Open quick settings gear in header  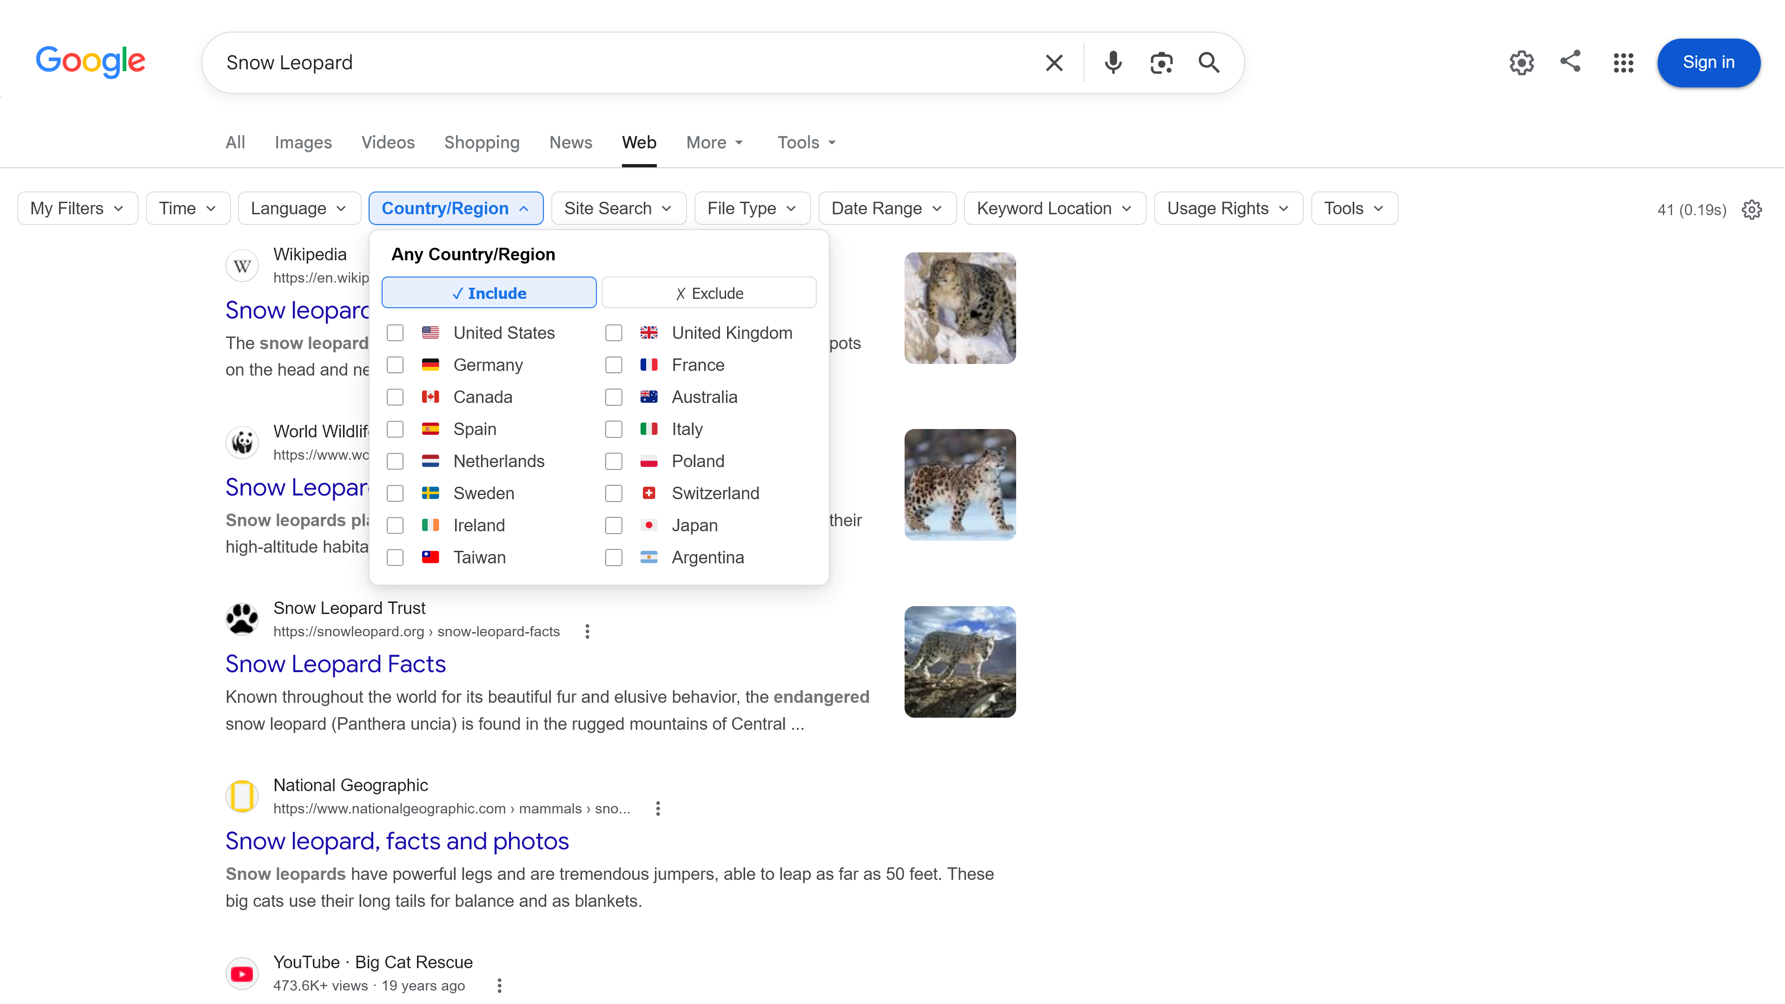click(1522, 63)
